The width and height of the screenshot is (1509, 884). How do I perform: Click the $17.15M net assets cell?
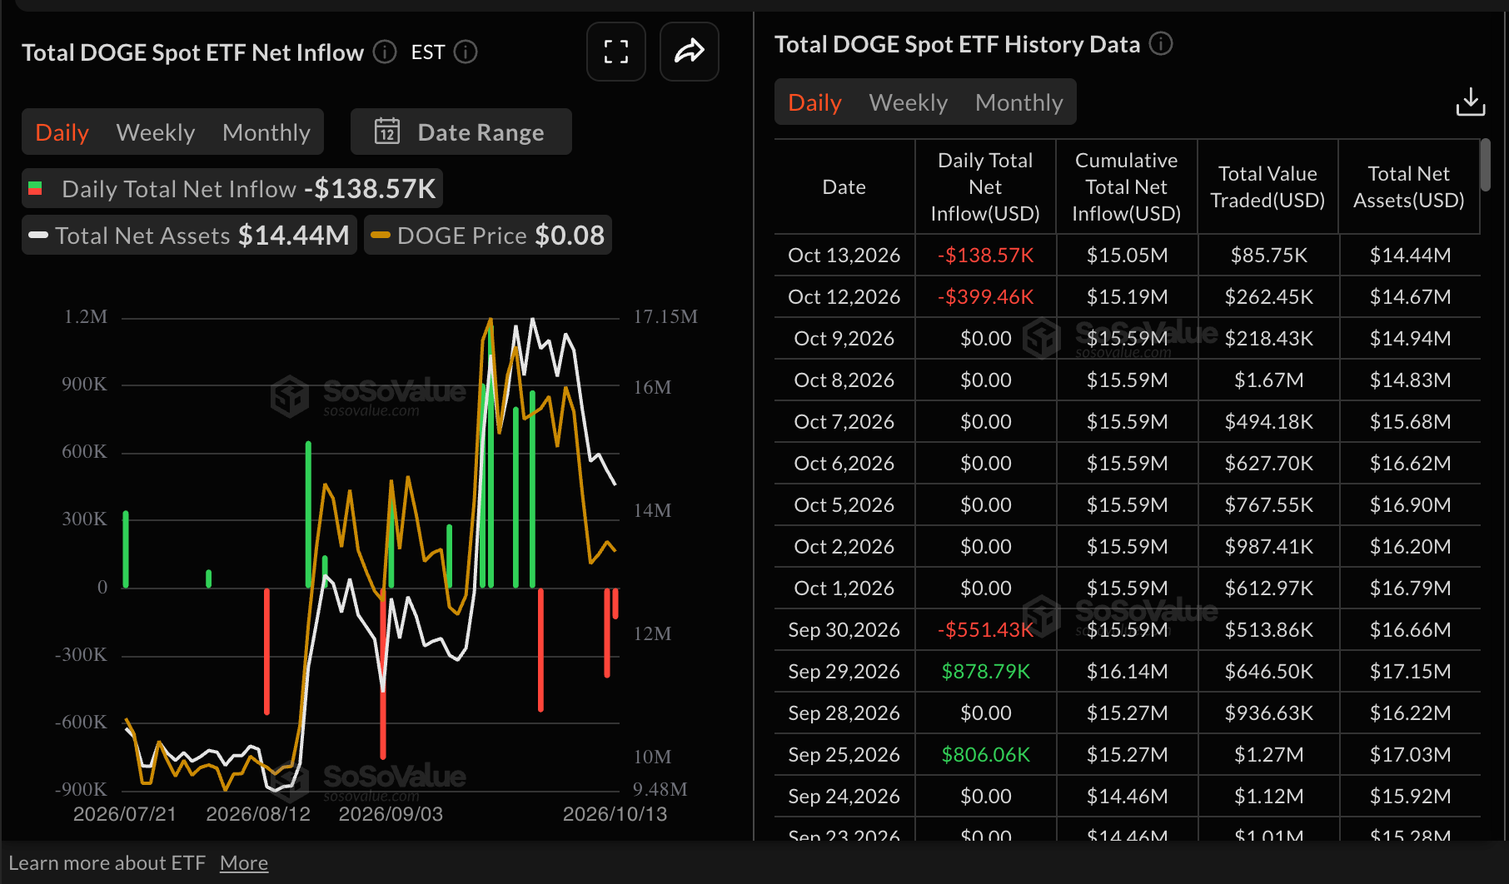click(x=1411, y=672)
